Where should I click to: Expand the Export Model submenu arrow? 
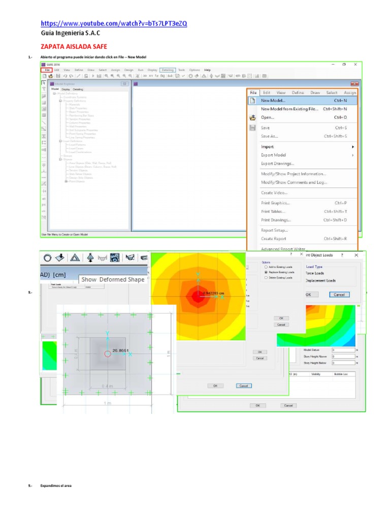point(353,155)
